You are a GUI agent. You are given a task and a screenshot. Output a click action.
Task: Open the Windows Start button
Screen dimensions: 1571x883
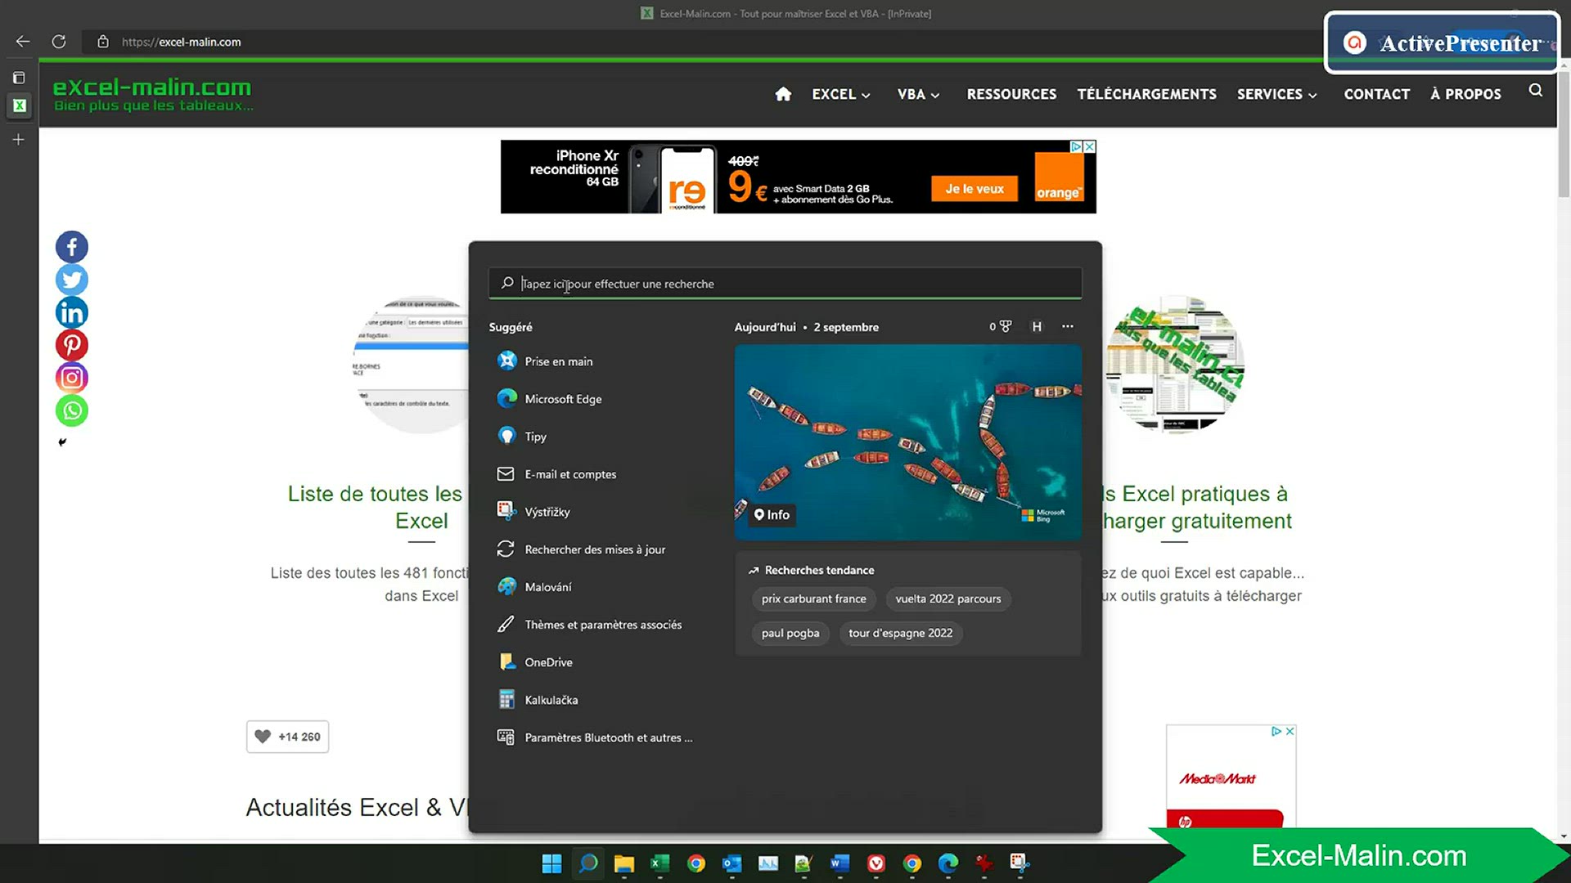tap(552, 863)
